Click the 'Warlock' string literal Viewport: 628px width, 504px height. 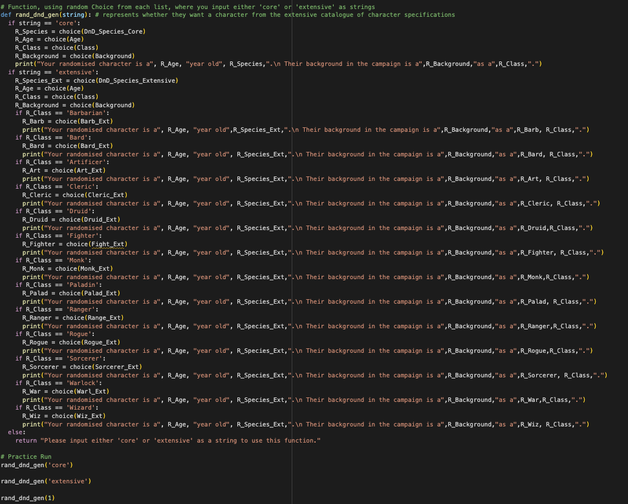(82, 383)
